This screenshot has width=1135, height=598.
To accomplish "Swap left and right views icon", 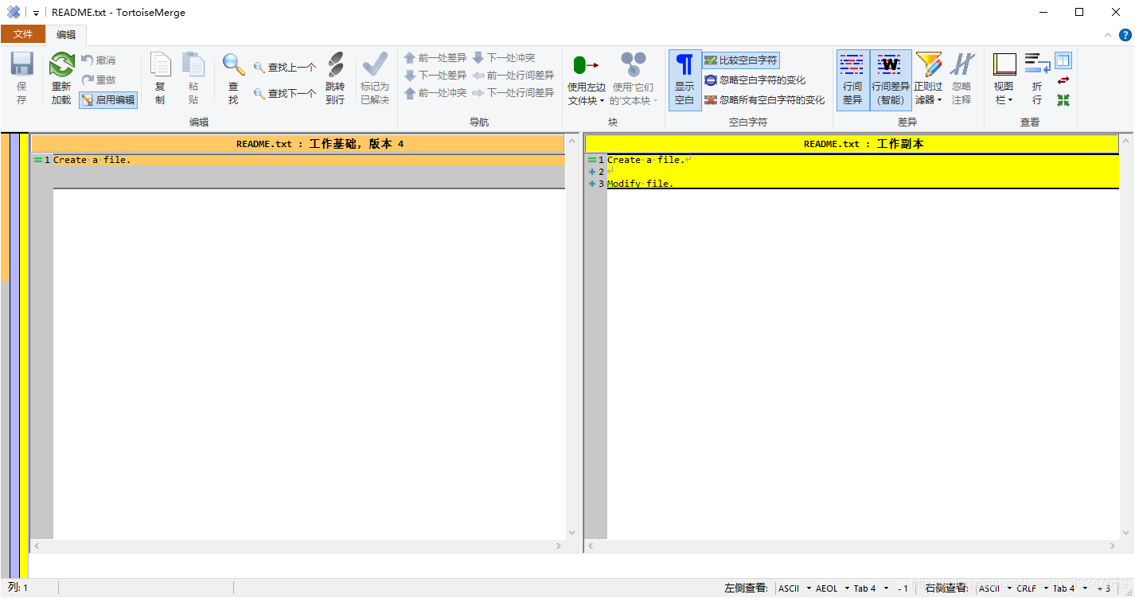I will coord(1063,80).
